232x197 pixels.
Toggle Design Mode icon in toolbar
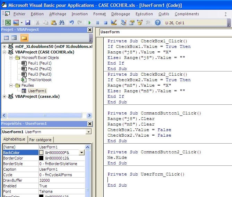click(114, 23)
